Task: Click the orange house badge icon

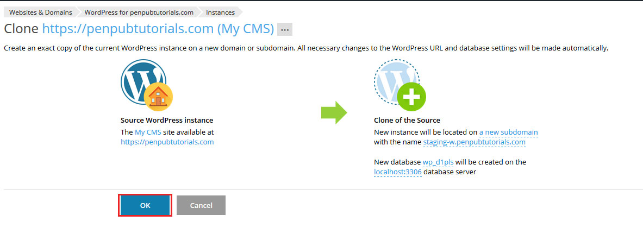Action: (x=158, y=97)
